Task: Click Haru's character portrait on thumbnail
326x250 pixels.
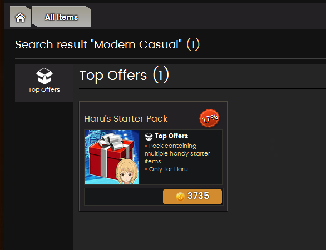Action: point(127,172)
